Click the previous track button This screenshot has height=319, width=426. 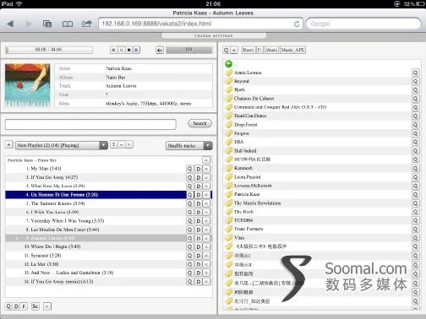coord(113,50)
